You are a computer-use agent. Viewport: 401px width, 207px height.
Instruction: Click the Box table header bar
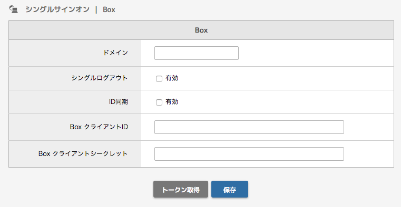coord(201,30)
